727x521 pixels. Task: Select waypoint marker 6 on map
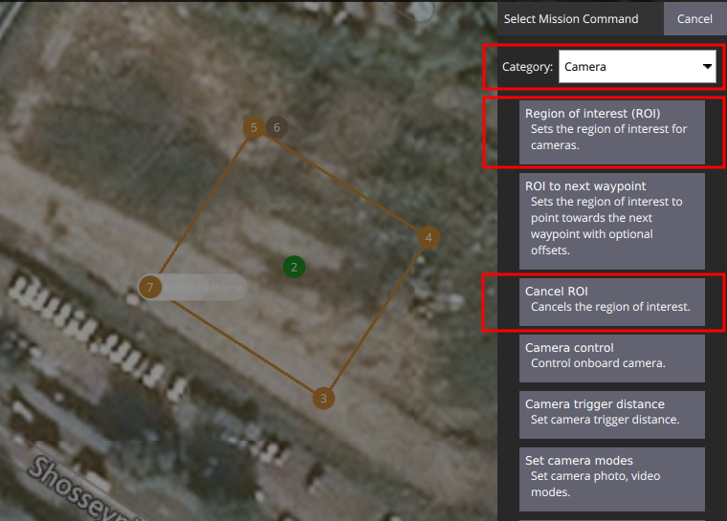pyautogui.click(x=276, y=127)
